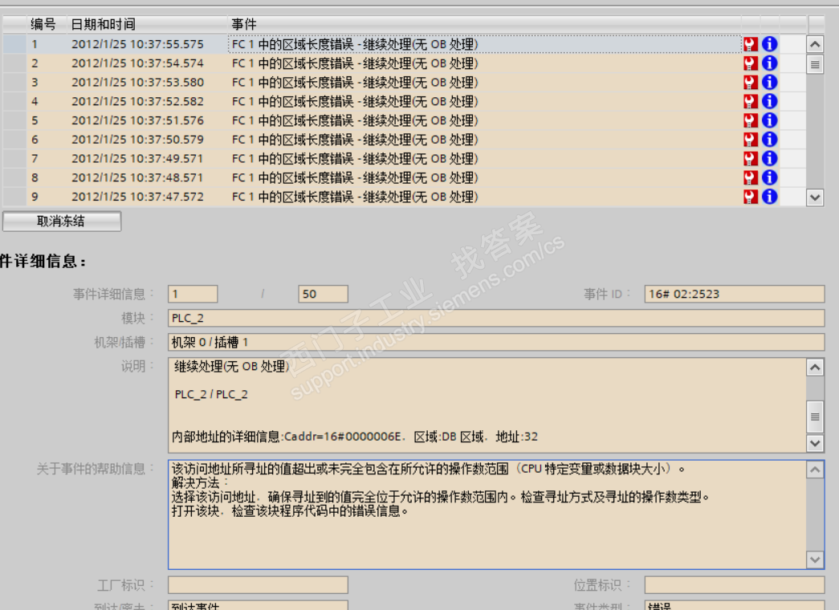Click the red wrench icon in event row 2
Viewport: 839px width, 610px height.
point(751,63)
